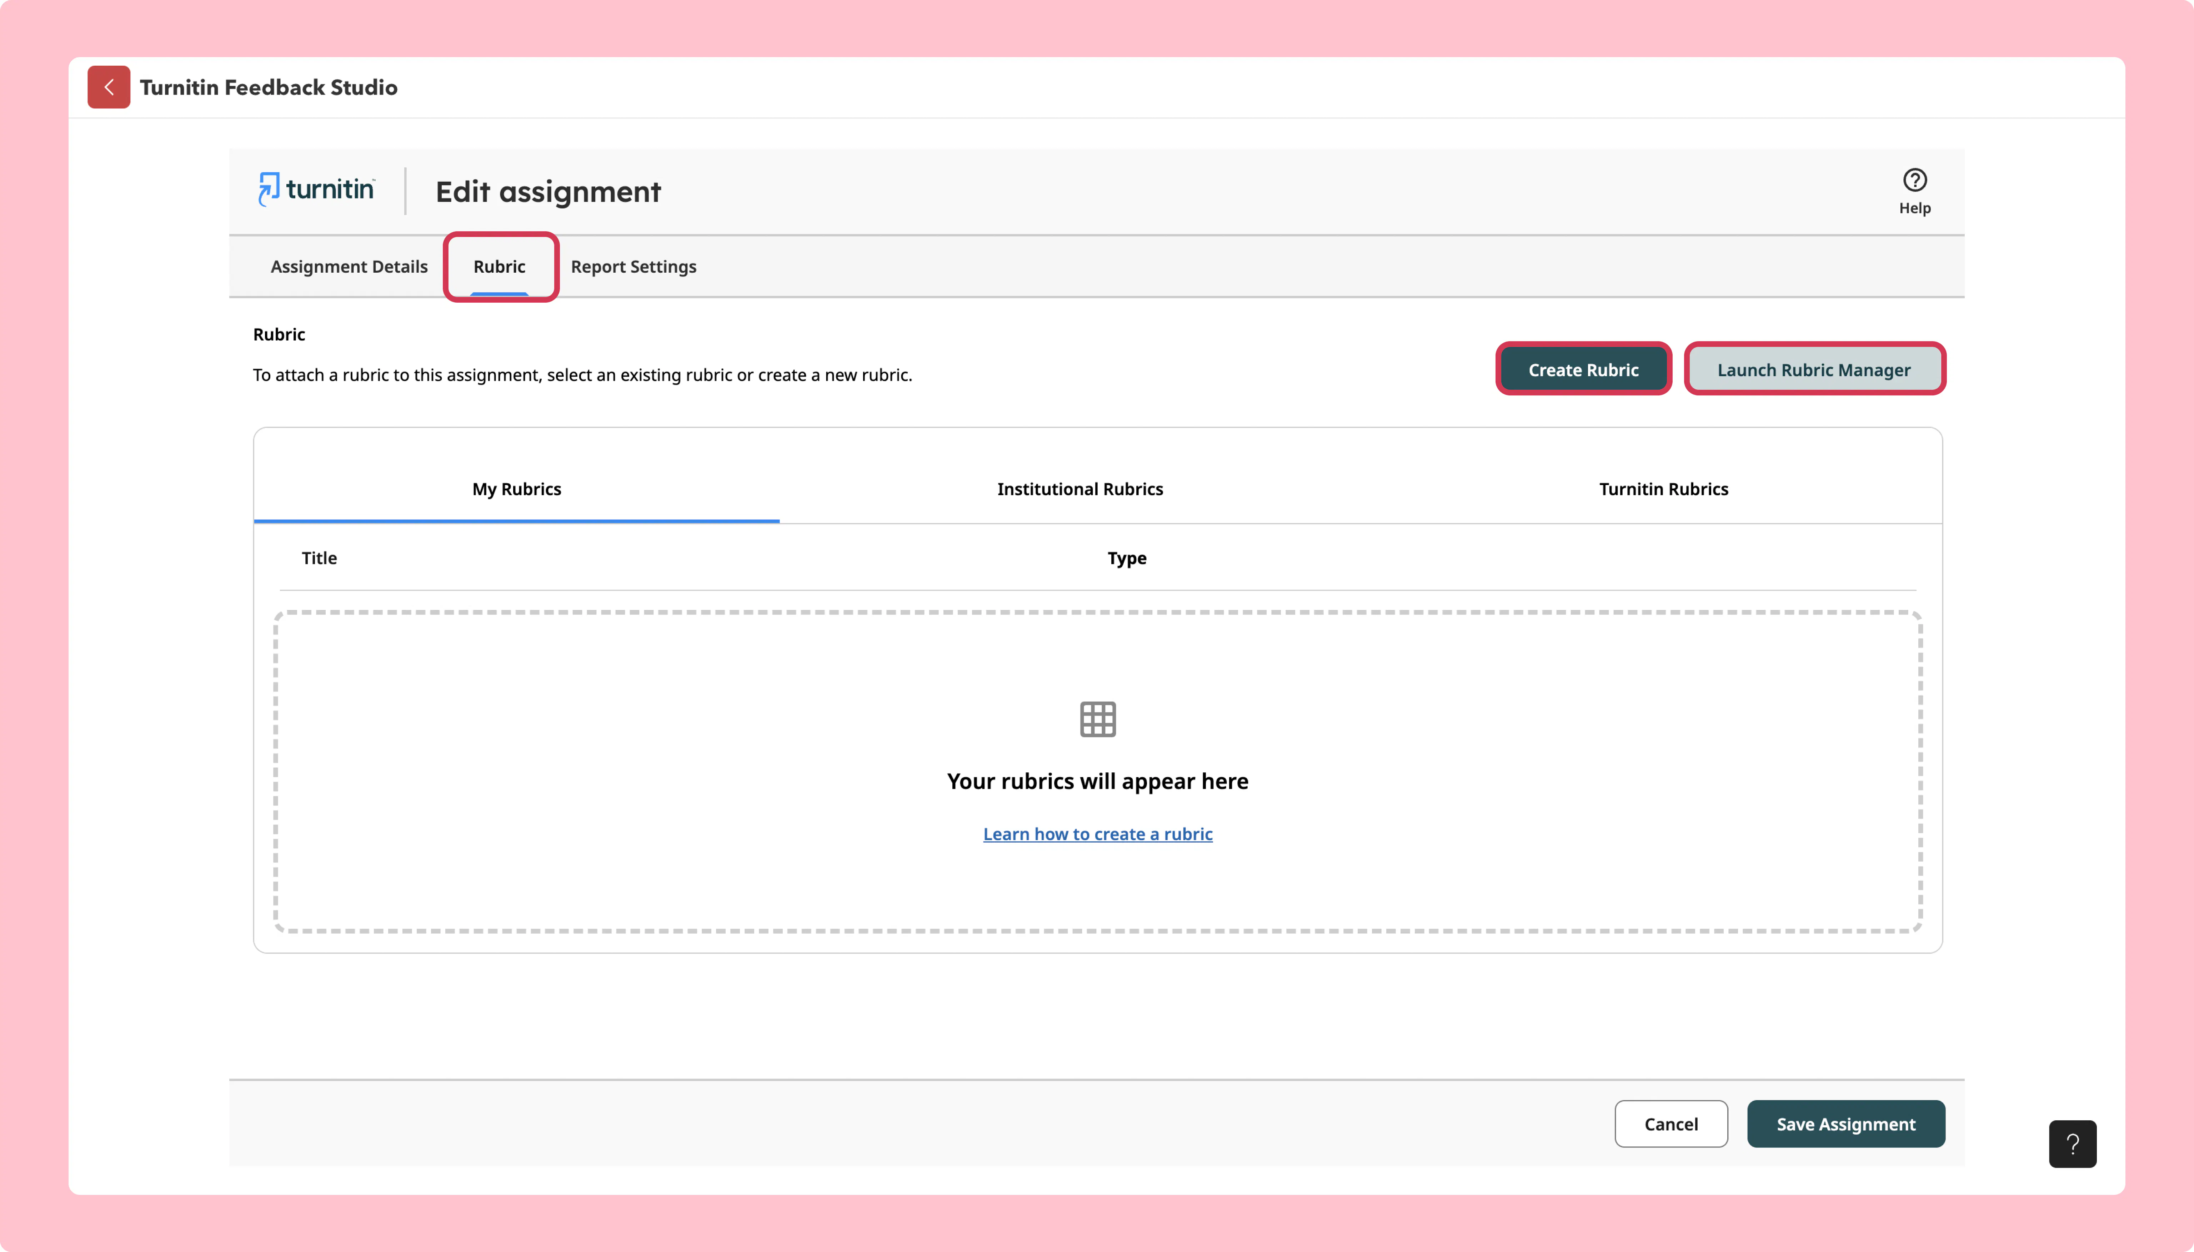The image size is (2194, 1252).
Task: Click the red back arrow icon
Action: coord(109,87)
